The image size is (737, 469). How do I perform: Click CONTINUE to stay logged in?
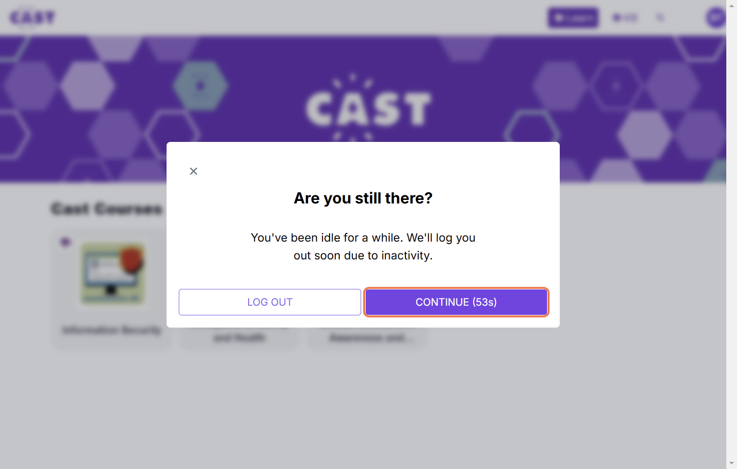456,302
